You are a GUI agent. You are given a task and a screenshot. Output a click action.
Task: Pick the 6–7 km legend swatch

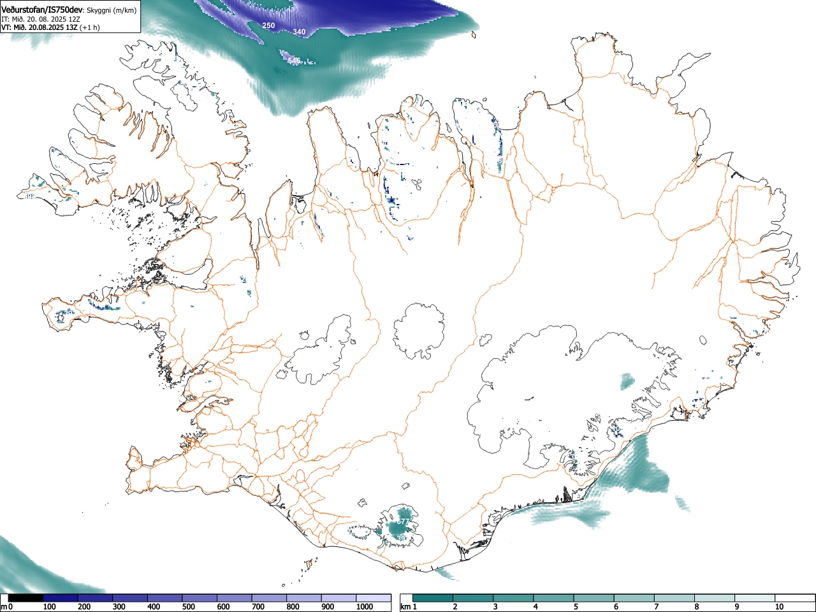coord(634,598)
